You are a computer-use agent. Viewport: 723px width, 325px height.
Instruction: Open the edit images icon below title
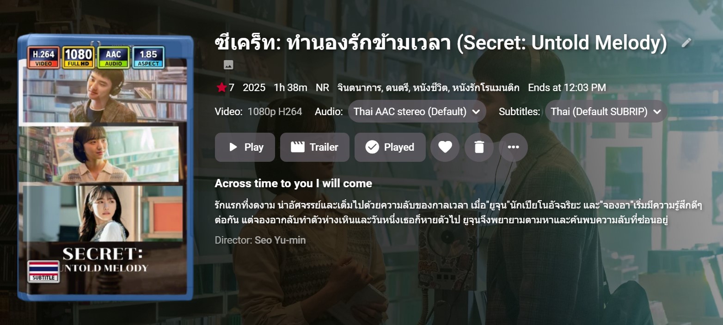pyautogui.click(x=228, y=65)
